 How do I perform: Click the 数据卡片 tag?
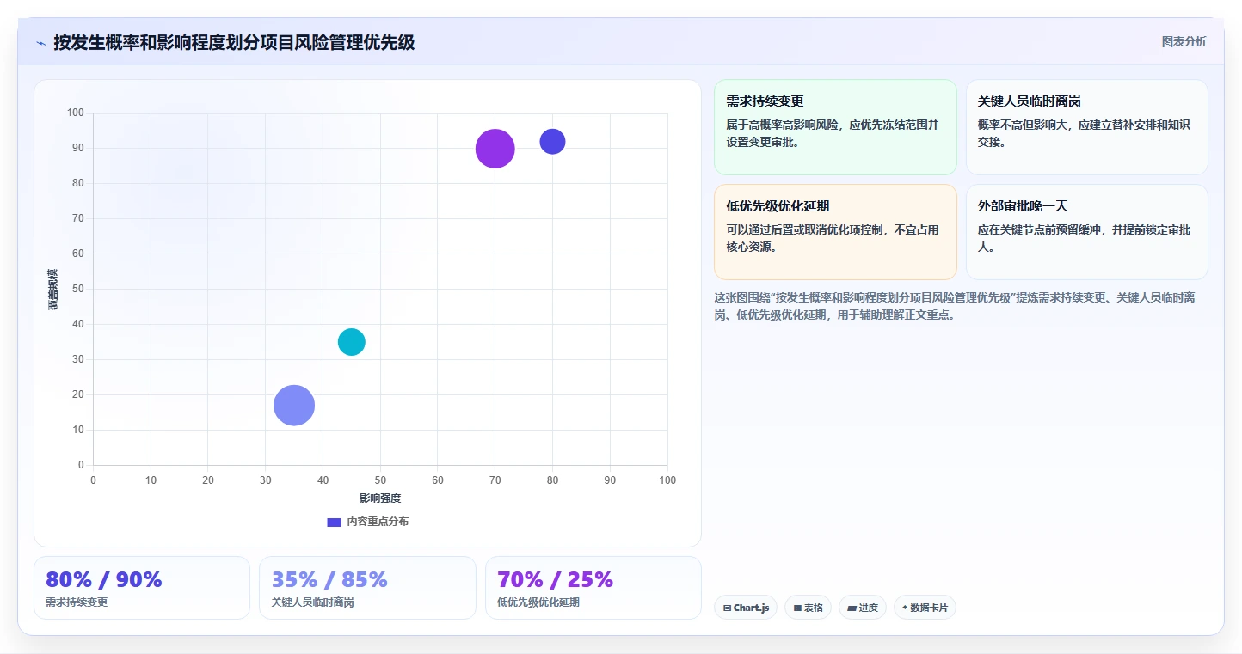tap(925, 608)
